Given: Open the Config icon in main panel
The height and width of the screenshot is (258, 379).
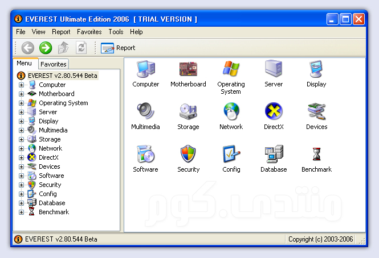Looking at the screenshot, I should point(231,155).
